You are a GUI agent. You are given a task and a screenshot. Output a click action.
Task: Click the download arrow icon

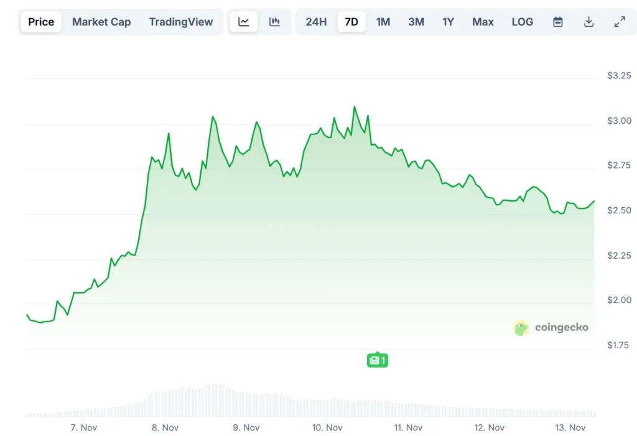click(588, 21)
